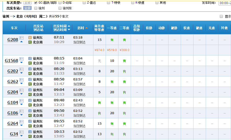
Task: Open passenger info card icon for G104
Action: pos(21,101)
